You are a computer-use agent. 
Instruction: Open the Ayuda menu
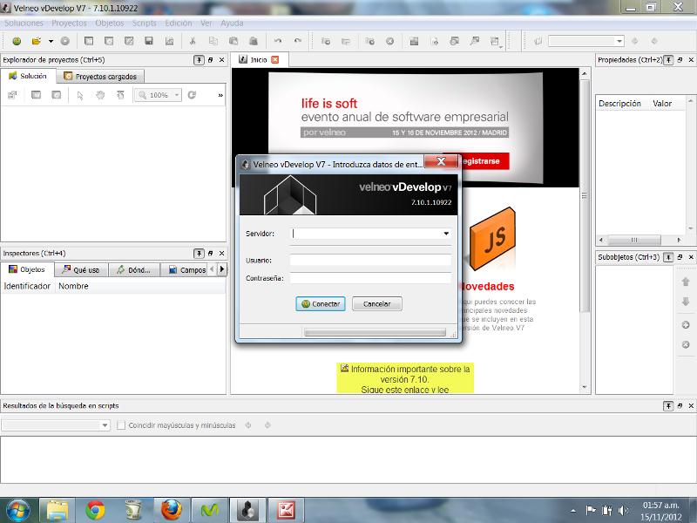232,24
